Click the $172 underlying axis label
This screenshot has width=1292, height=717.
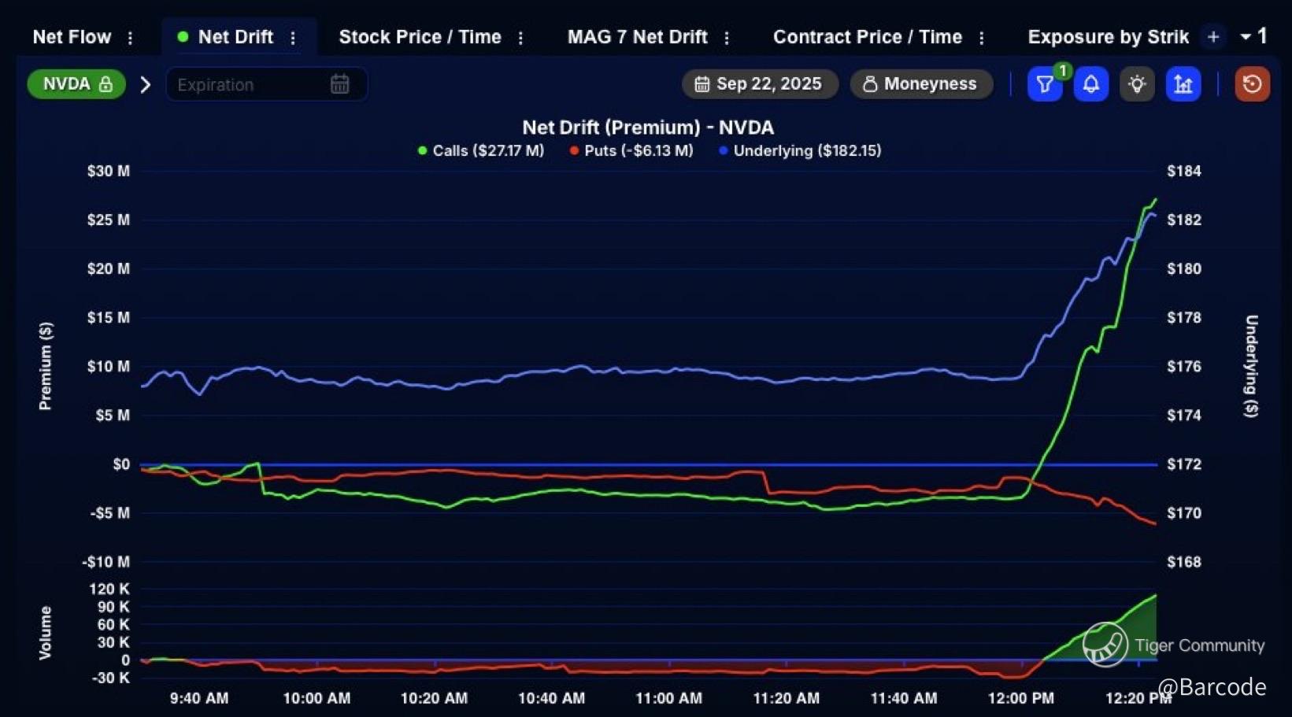pos(1184,464)
